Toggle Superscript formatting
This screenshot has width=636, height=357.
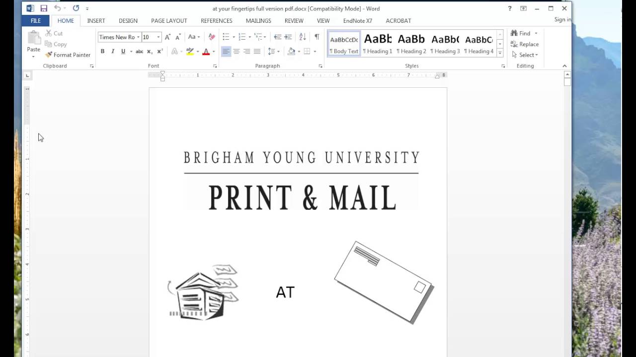pyautogui.click(x=160, y=52)
